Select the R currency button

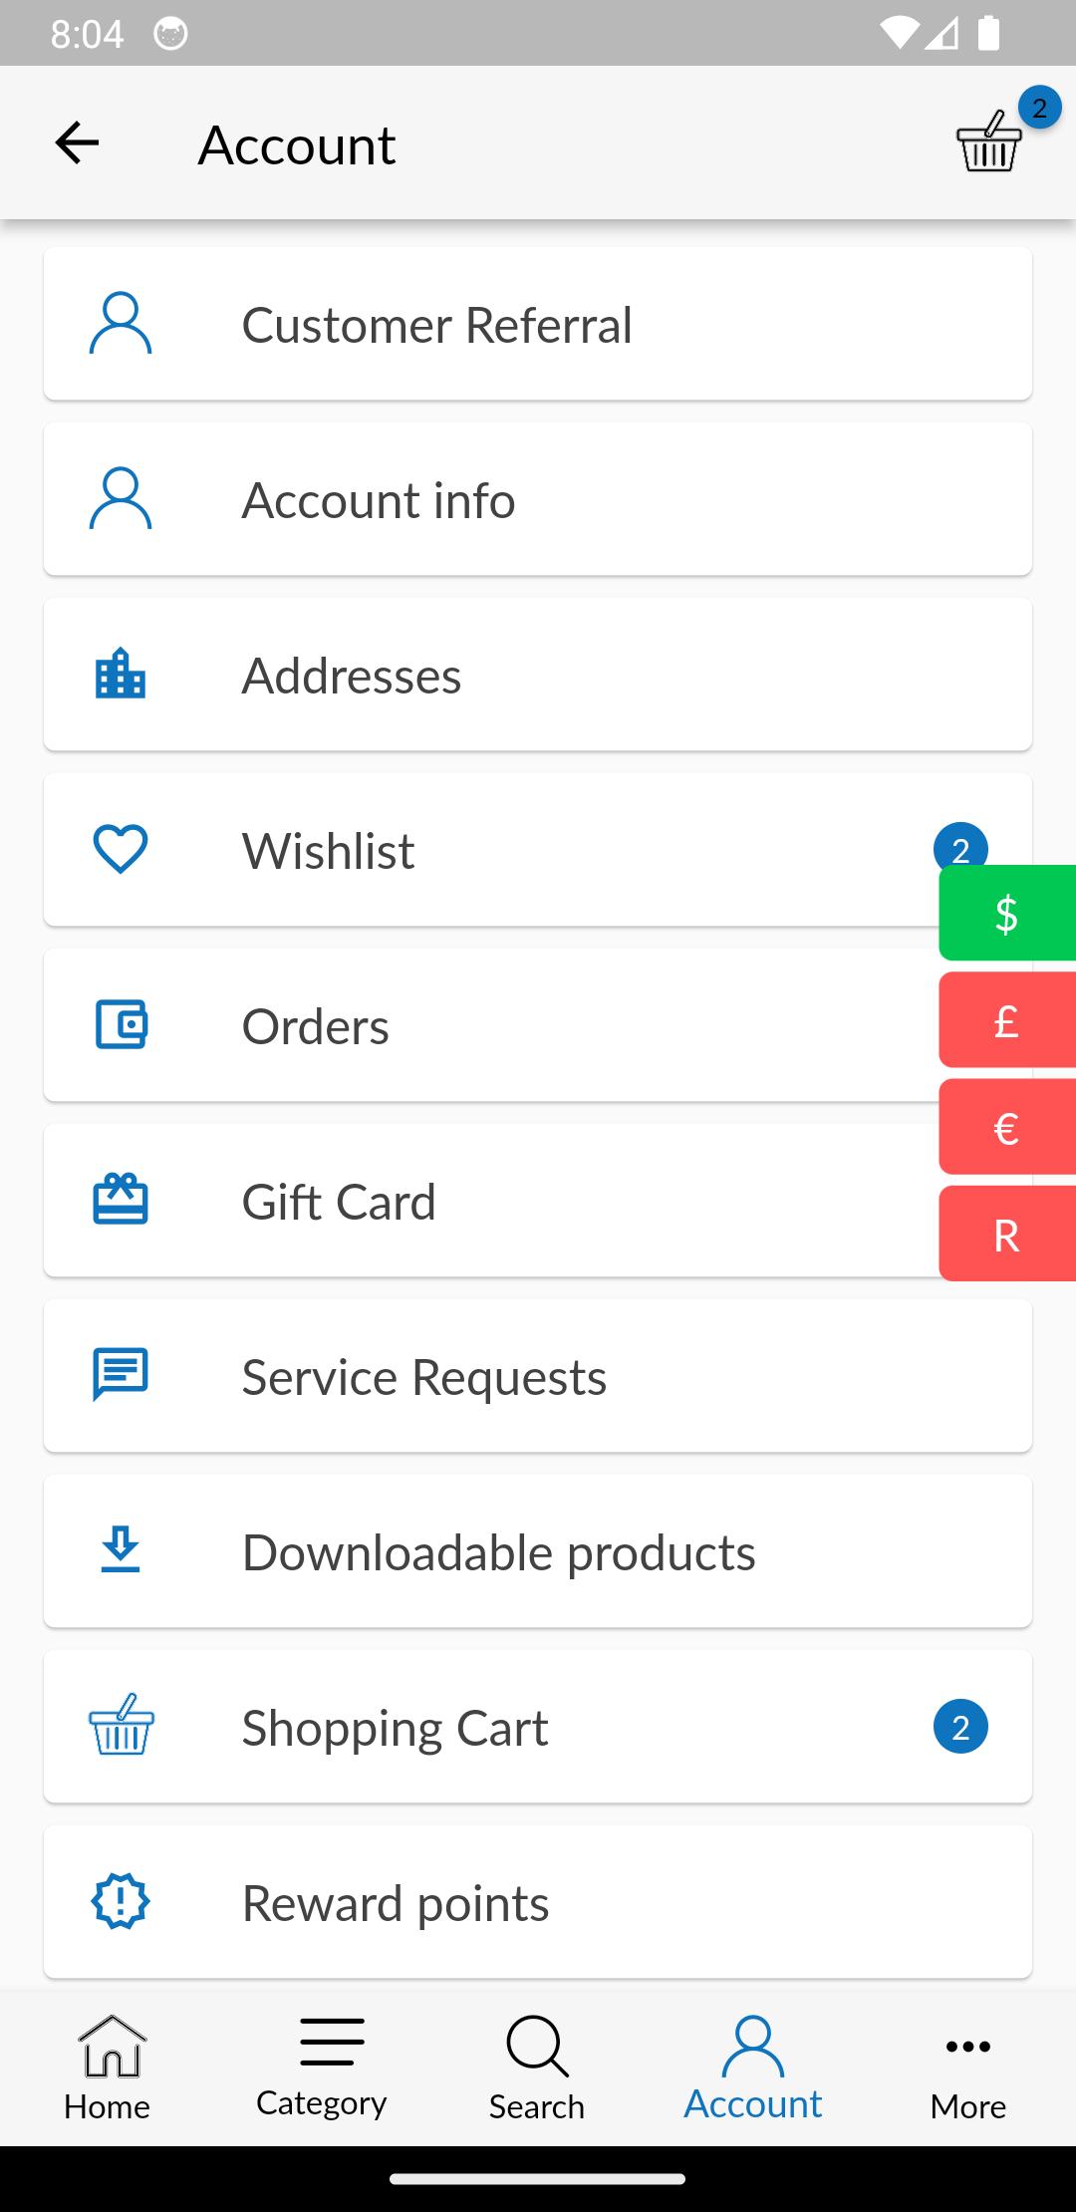click(1007, 1234)
